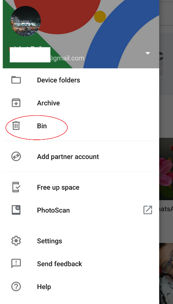Tap the circular profile picture
The height and width of the screenshot is (304, 173).
25,21
